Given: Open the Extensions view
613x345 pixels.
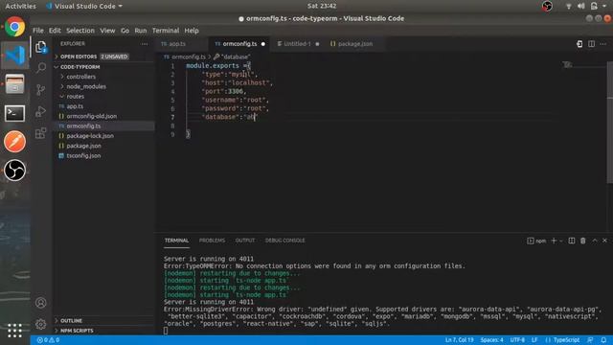Looking at the screenshot, I should click(x=40, y=133).
